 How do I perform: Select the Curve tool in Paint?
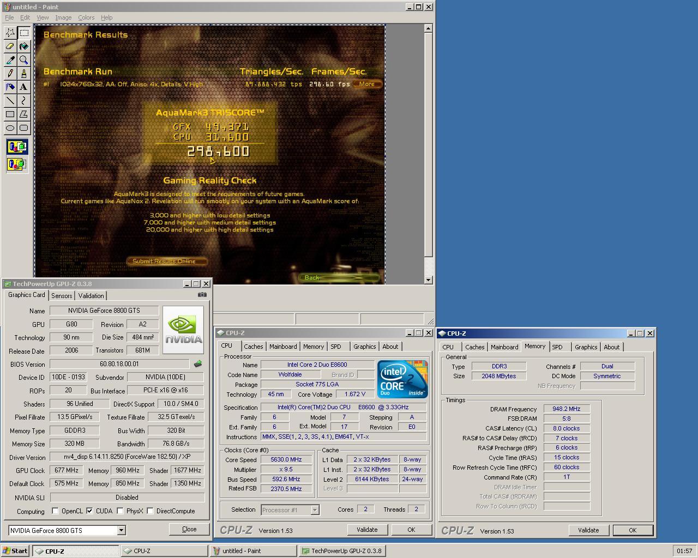click(x=24, y=101)
